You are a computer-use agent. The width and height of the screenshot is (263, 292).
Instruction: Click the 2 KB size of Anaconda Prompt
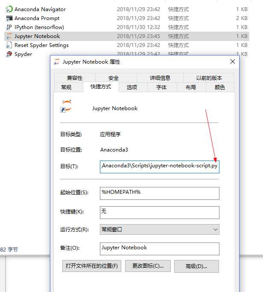pyautogui.click(x=242, y=18)
